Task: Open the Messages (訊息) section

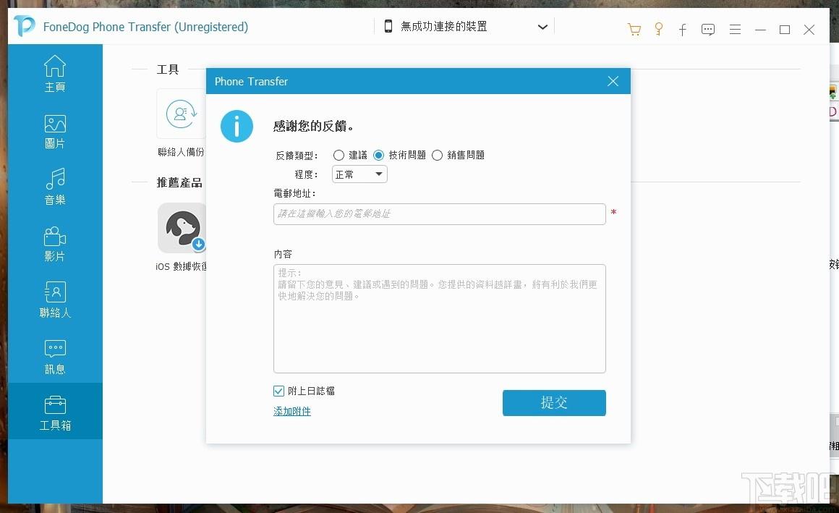Action: point(55,357)
